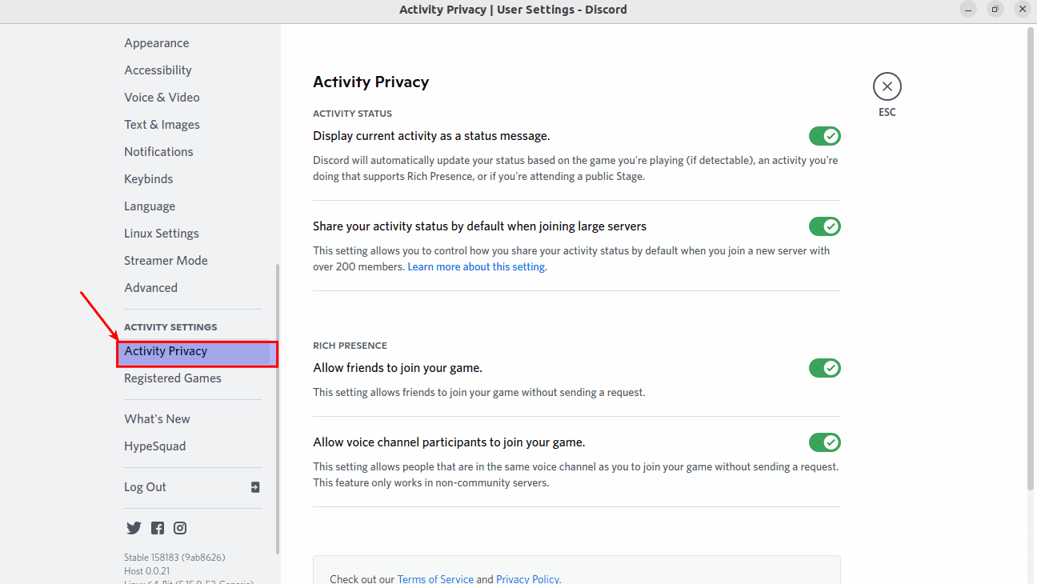The width and height of the screenshot is (1037, 584).
Task: Disable sharing activity status in large servers
Action: [825, 226]
